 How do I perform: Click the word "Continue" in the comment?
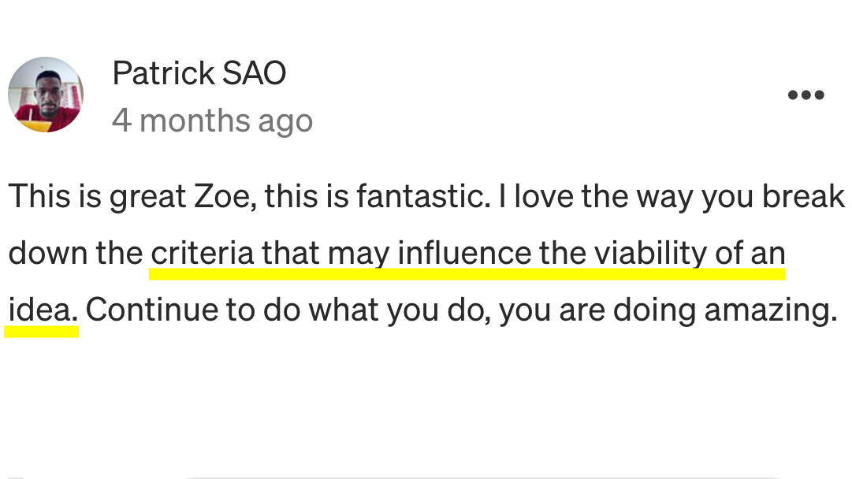[149, 311]
